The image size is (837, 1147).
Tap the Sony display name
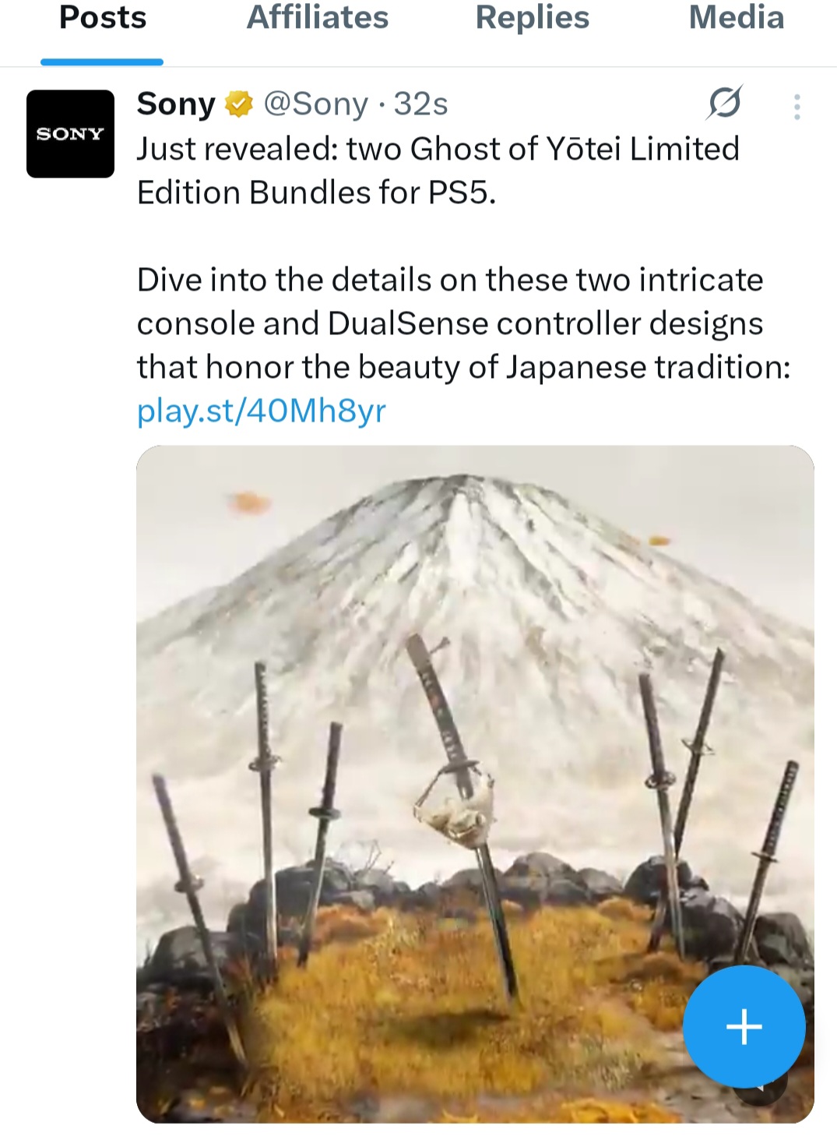[x=176, y=104]
